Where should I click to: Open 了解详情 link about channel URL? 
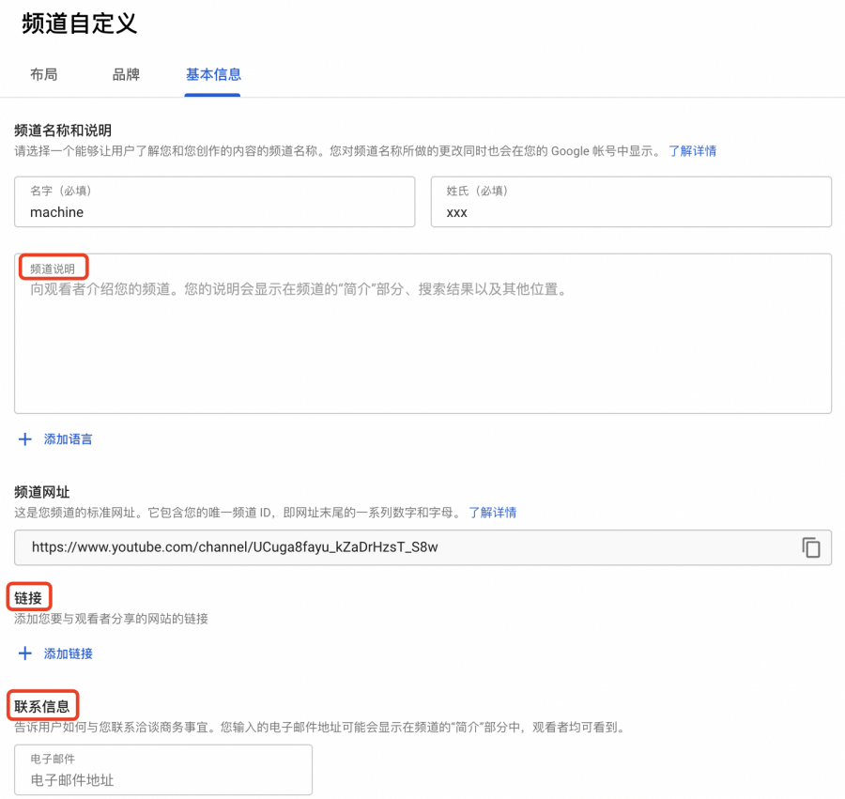tap(493, 512)
